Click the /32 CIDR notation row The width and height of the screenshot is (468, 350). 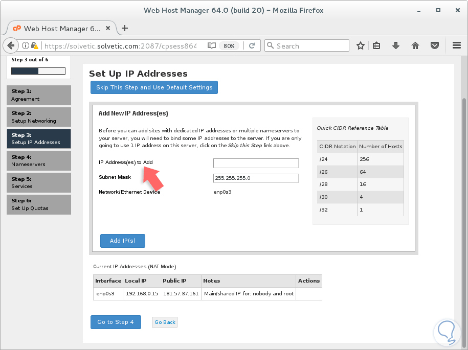click(360, 210)
